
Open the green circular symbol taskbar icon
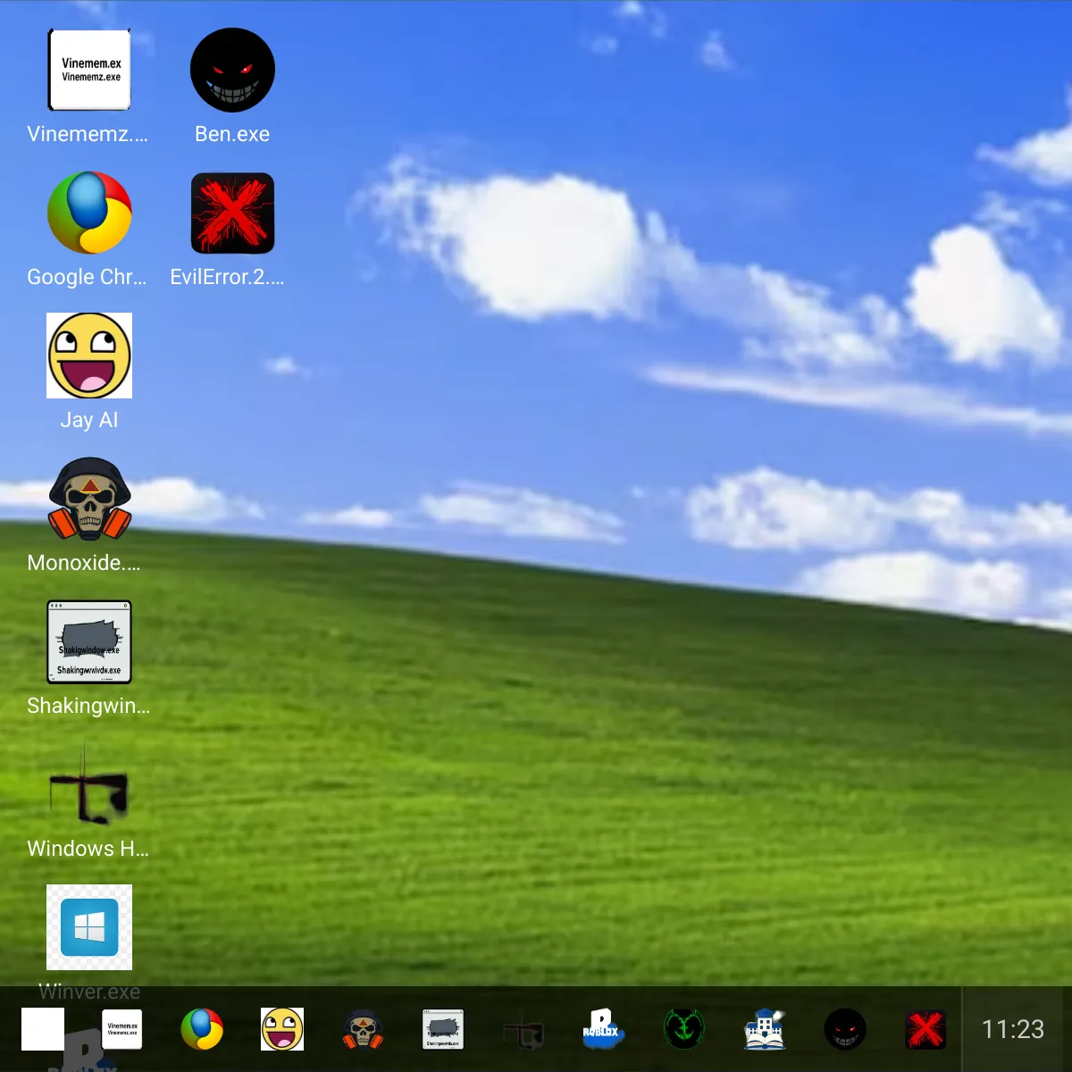(x=684, y=1029)
